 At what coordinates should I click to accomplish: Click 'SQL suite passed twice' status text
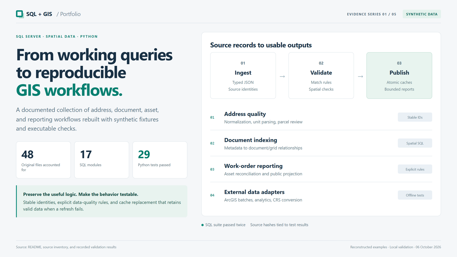[225, 225]
